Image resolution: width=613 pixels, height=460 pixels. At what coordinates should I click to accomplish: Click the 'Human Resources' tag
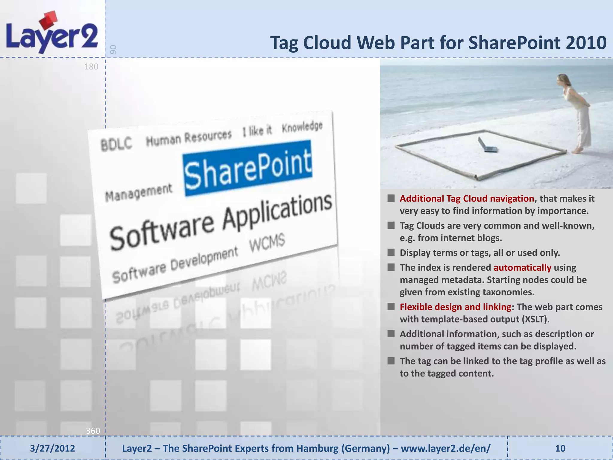189,138
